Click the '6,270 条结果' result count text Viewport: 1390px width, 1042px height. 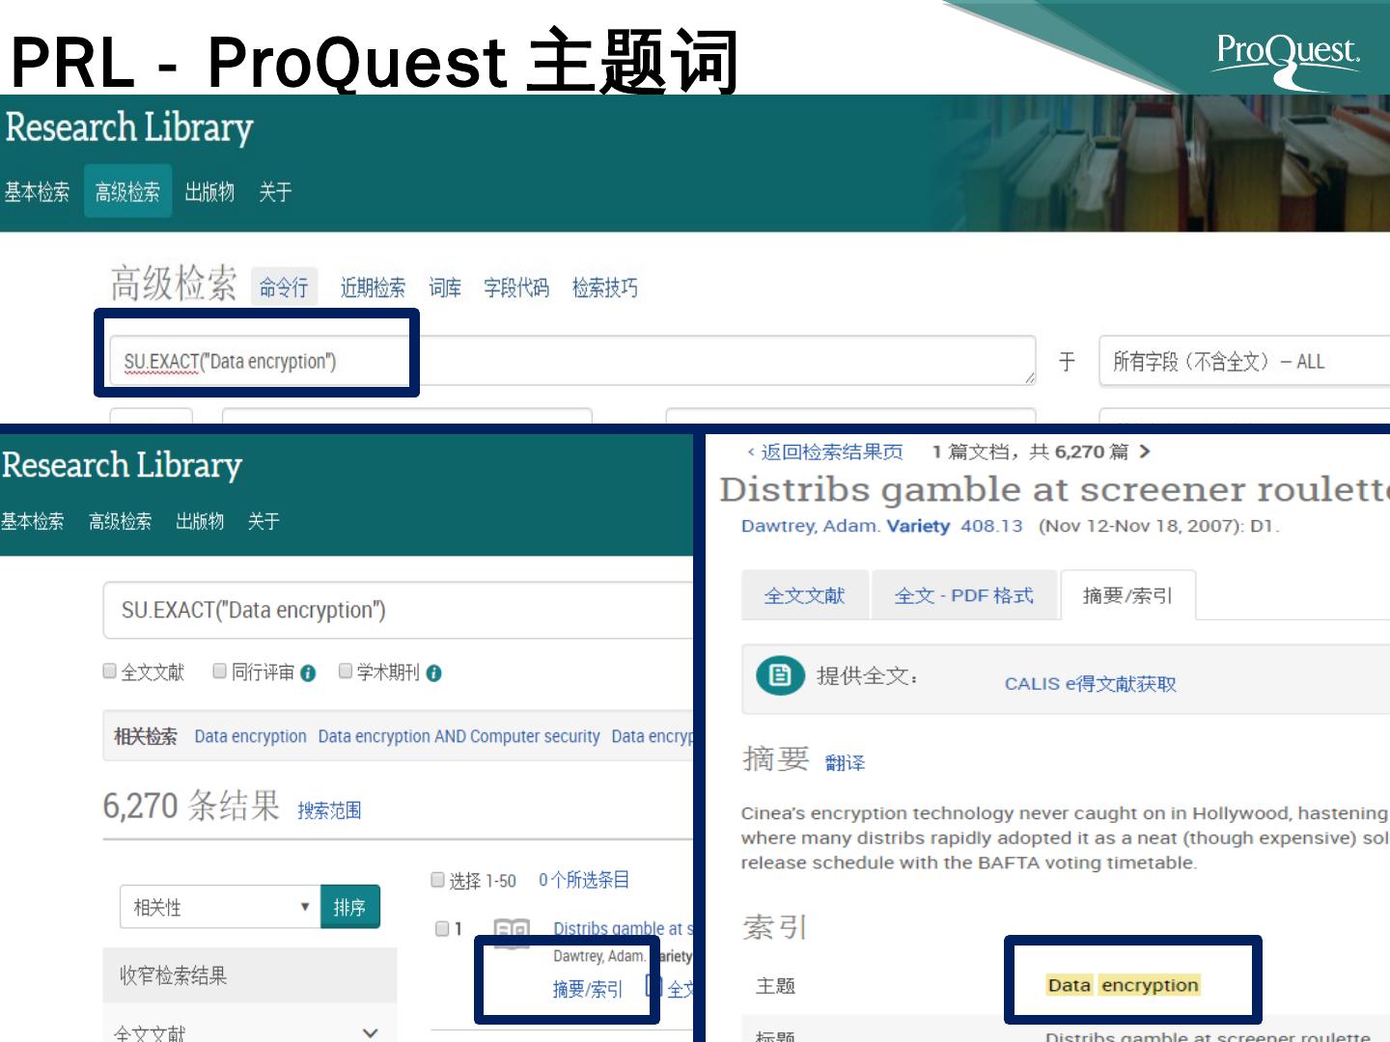click(191, 805)
